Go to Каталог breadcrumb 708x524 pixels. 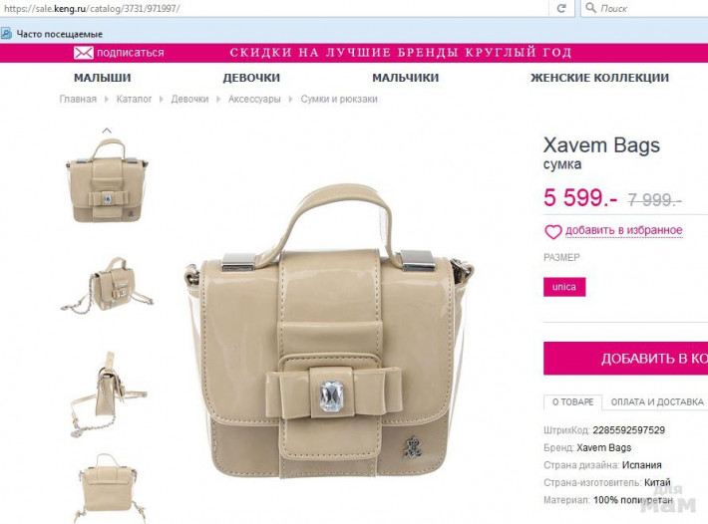(134, 100)
